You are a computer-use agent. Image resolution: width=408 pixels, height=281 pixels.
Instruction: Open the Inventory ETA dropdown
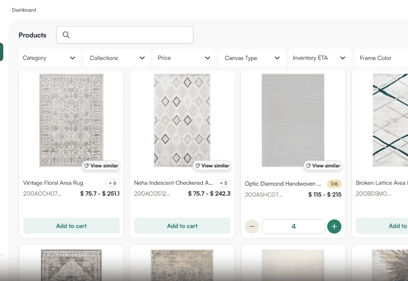[319, 58]
